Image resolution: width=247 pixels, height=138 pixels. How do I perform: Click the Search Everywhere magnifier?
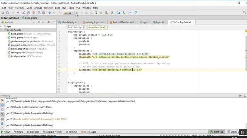click(244, 13)
